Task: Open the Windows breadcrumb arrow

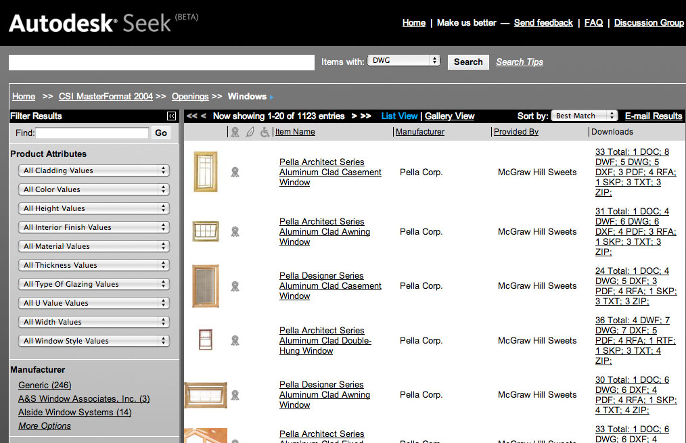Action: (272, 97)
